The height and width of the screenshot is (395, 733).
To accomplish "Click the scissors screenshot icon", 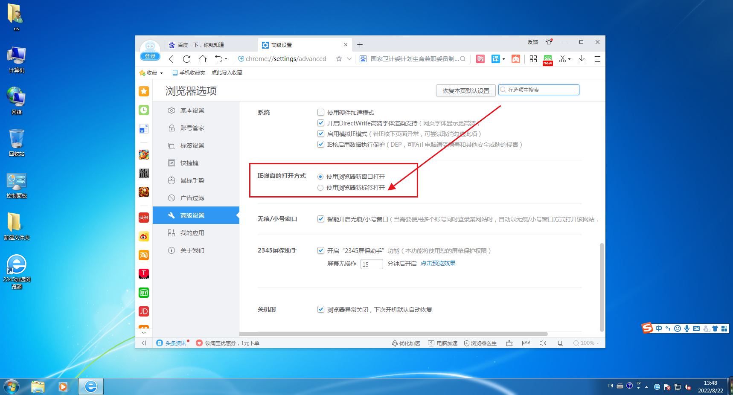I will point(563,59).
